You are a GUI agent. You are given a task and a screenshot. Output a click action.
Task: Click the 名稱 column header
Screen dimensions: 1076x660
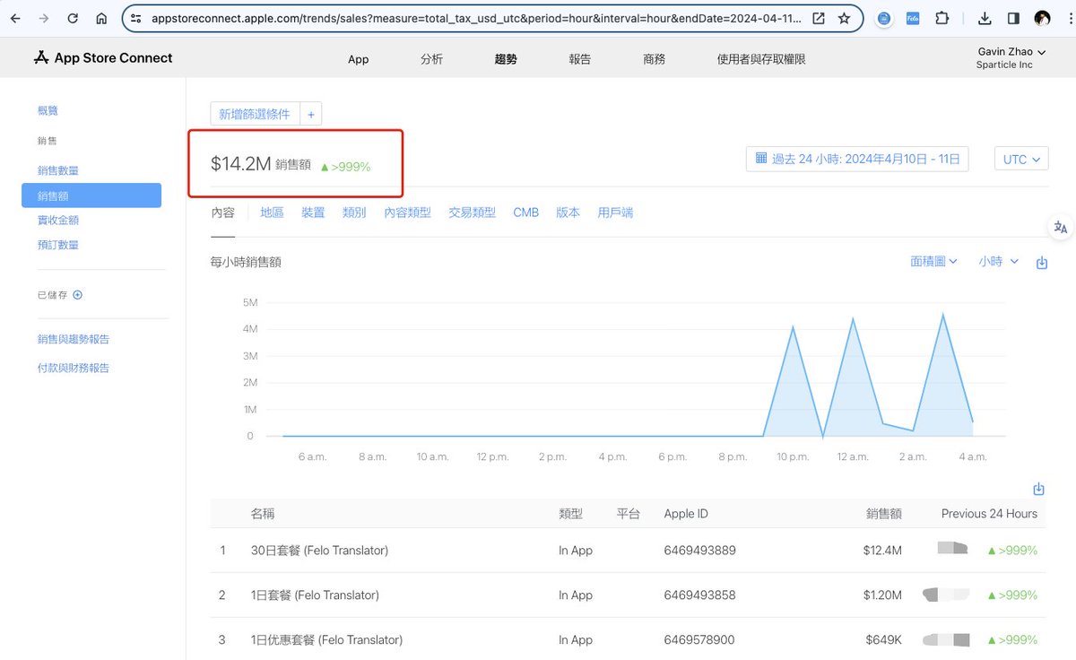[x=263, y=514]
